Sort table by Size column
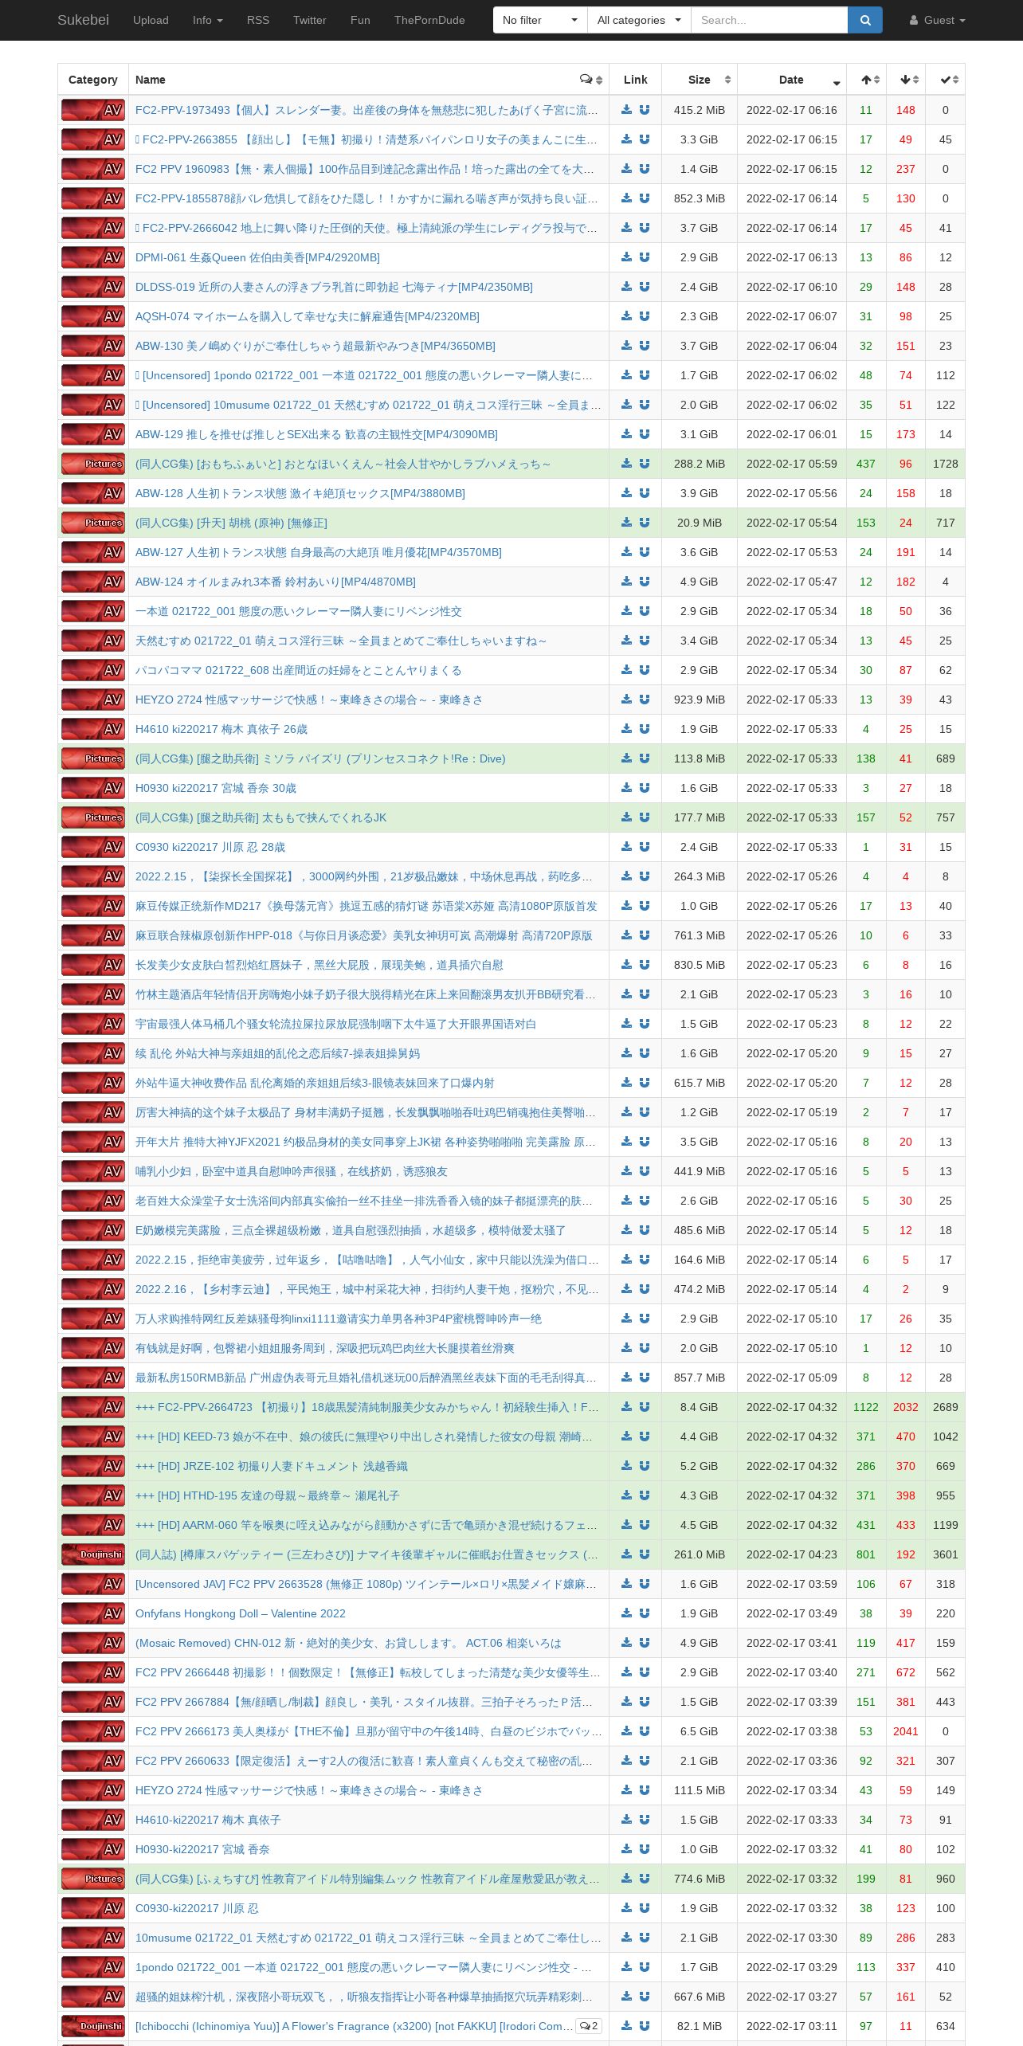Image resolution: width=1023 pixels, height=2046 pixels. 700,80
